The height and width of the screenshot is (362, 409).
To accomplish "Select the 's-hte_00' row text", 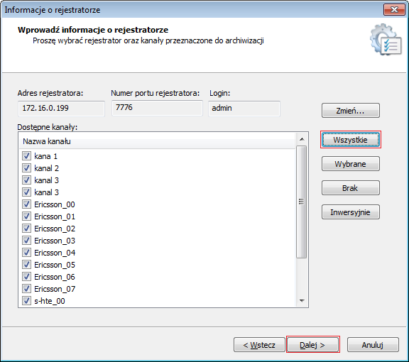I will pos(50,301).
